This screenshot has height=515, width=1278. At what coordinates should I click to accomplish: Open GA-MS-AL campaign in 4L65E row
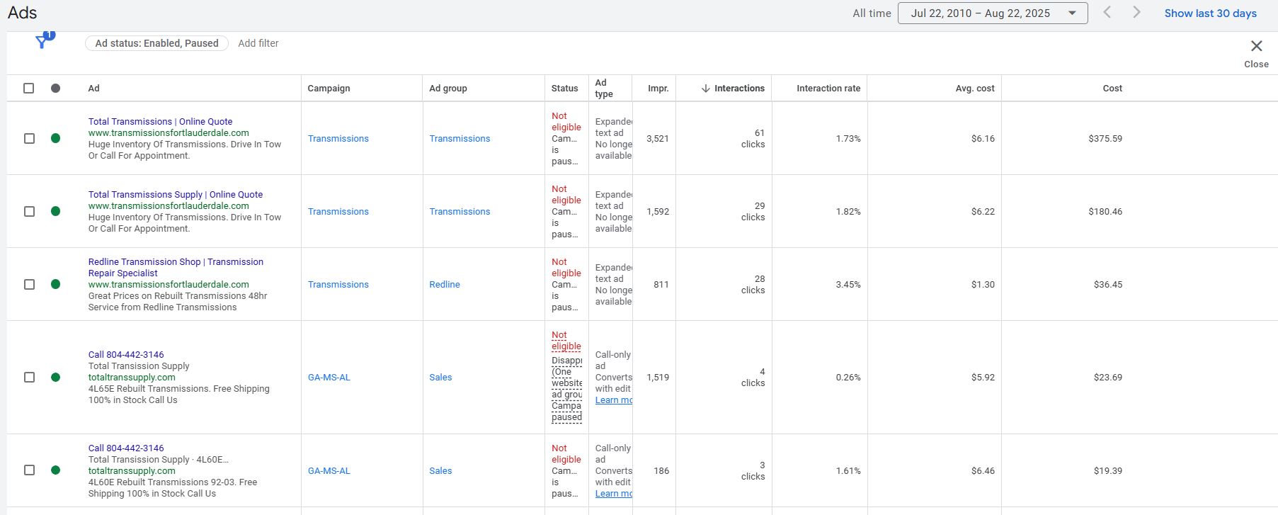[329, 378]
